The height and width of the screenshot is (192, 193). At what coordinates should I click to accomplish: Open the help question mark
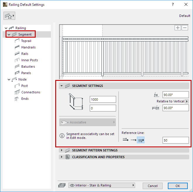(173, 5)
